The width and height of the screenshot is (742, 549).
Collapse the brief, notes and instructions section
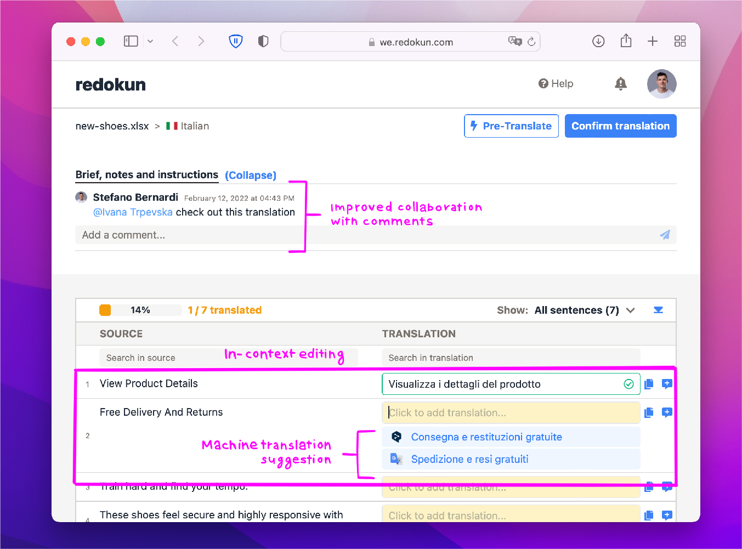250,175
